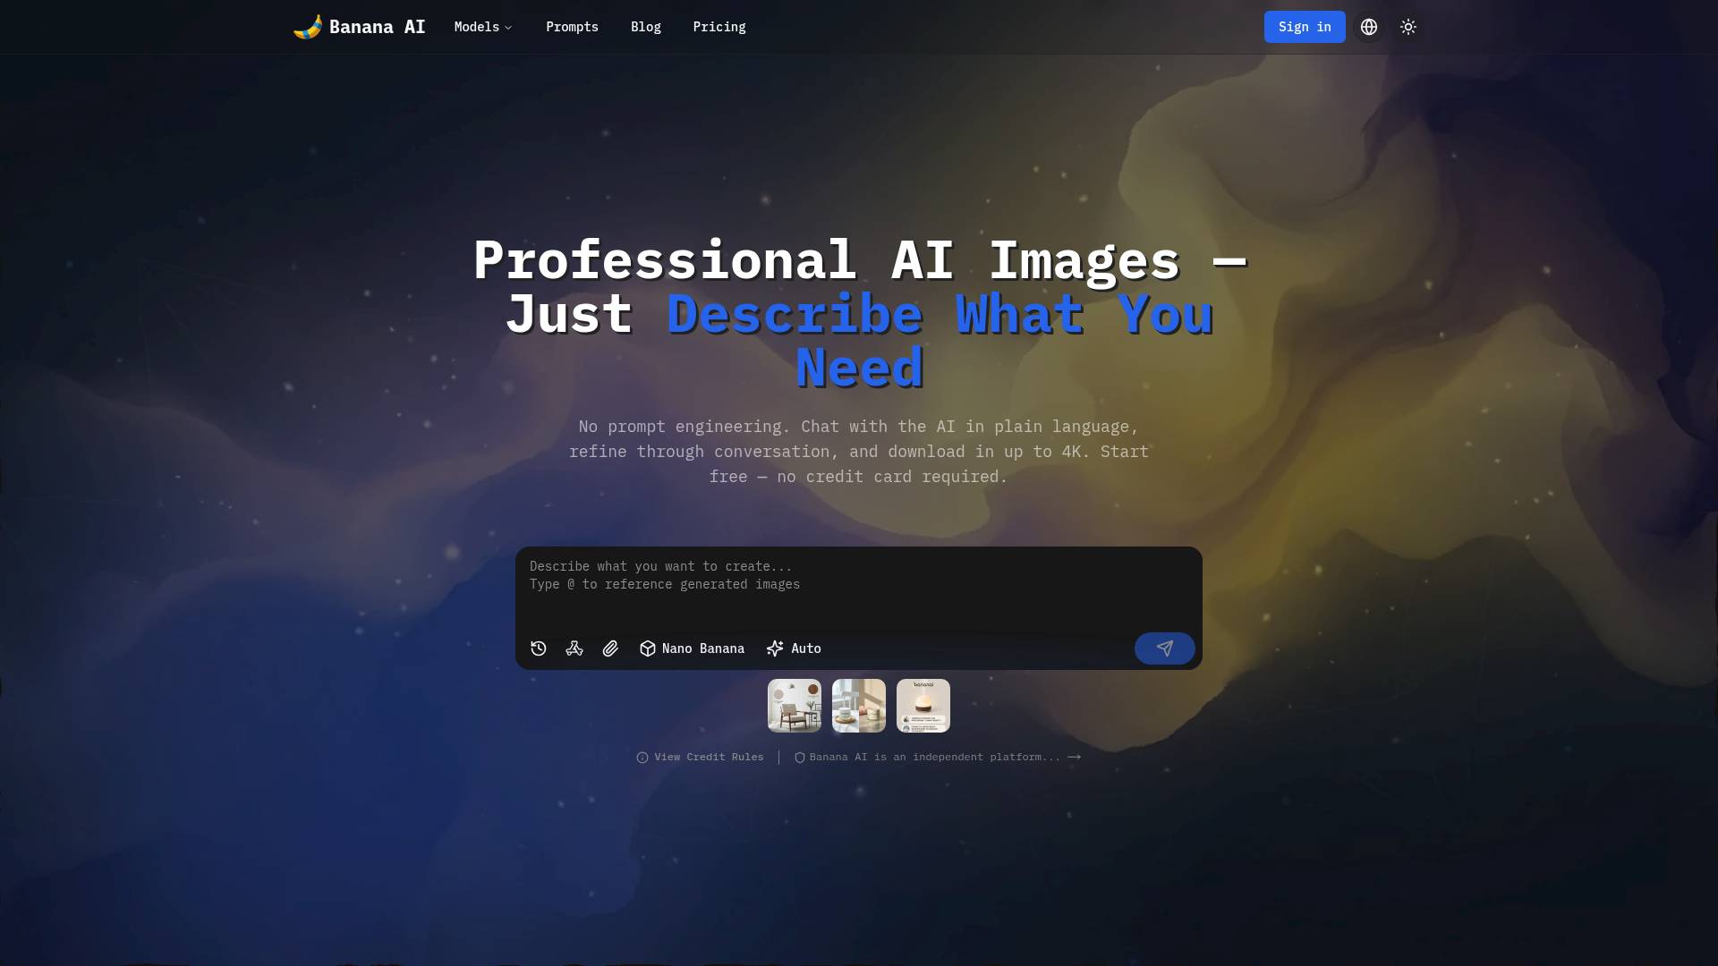Viewport: 1718px width, 966px height.
Task: Open the Prompts menu item
Action: pyautogui.click(x=572, y=27)
